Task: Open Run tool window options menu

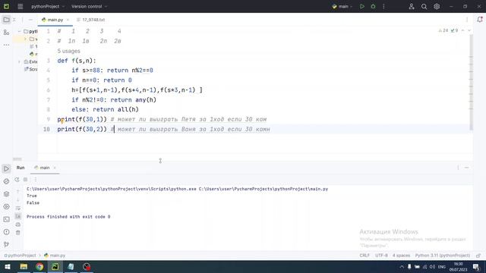Action: pyautogui.click(x=458, y=168)
